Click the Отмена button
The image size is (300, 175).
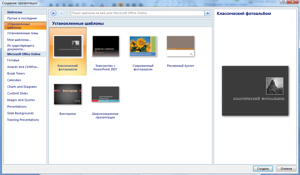[286, 168]
